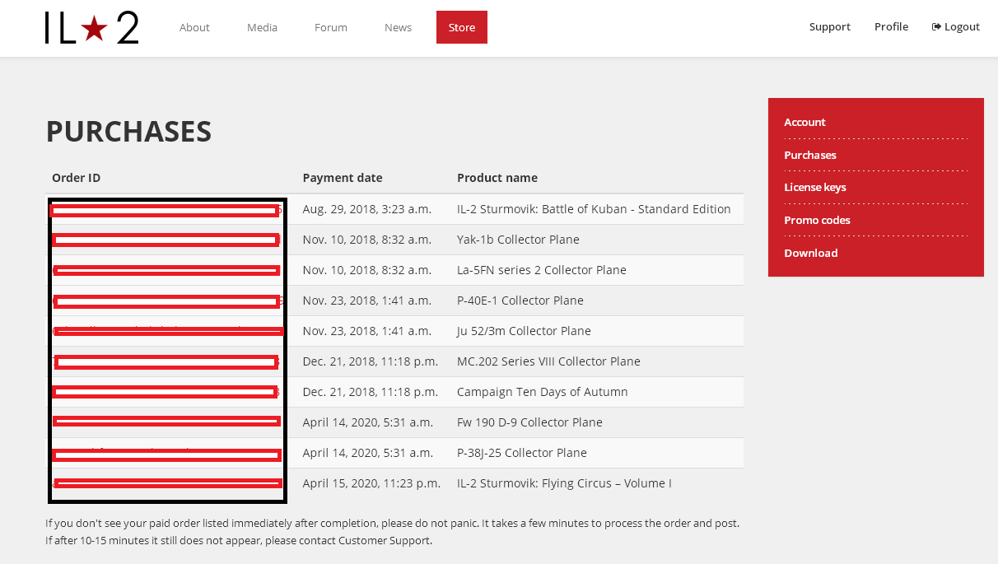Open Promo codes in sidebar
The height and width of the screenshot is (564, 998).
click(x=817, y=220)
